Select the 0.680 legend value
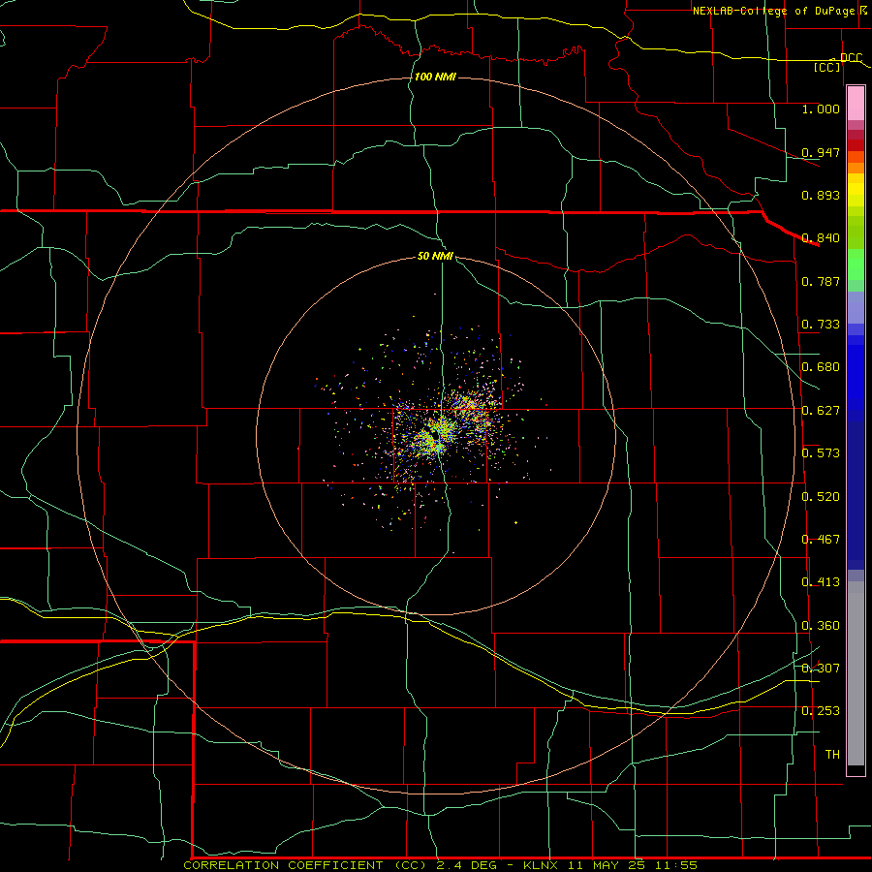 pos(821,367)
